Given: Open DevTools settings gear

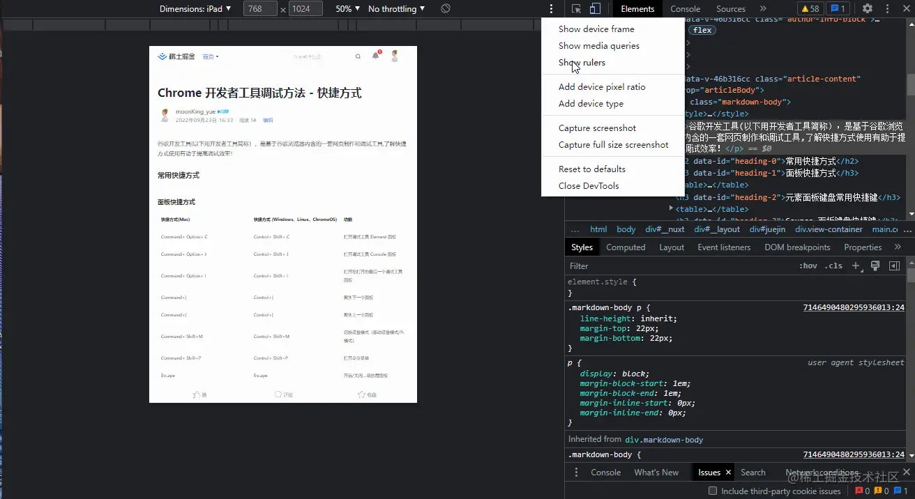Looking at the screenshot, I should 867,9.
